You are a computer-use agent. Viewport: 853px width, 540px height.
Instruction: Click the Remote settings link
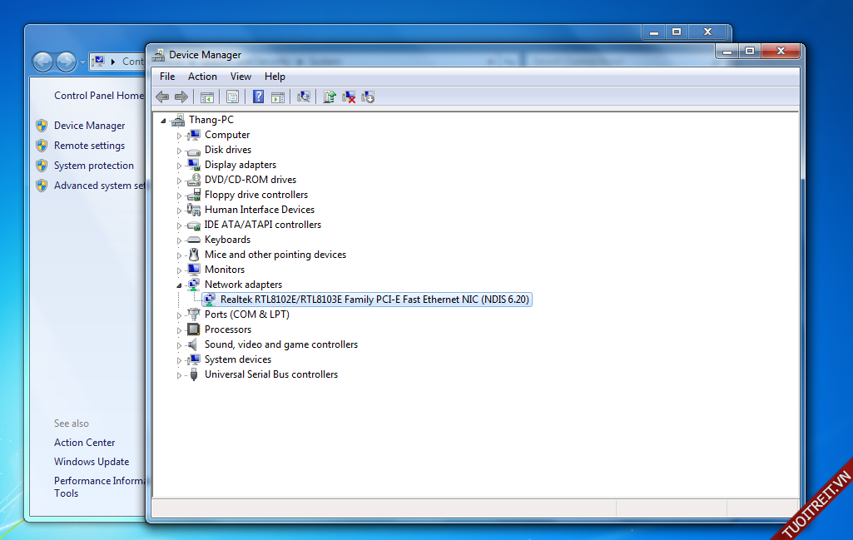coord(89,146)
